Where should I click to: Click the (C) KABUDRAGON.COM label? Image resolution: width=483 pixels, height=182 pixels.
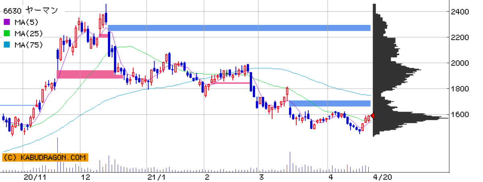[45, 157]
